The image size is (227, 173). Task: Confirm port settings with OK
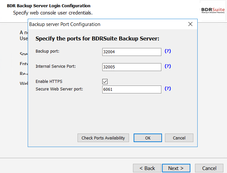(x=148, y=138)
